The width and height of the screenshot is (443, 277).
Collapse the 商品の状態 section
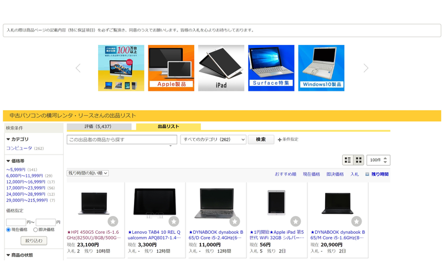click(x=19, y=255)
